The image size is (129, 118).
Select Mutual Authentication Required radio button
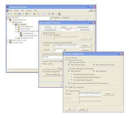pos(72,74)
